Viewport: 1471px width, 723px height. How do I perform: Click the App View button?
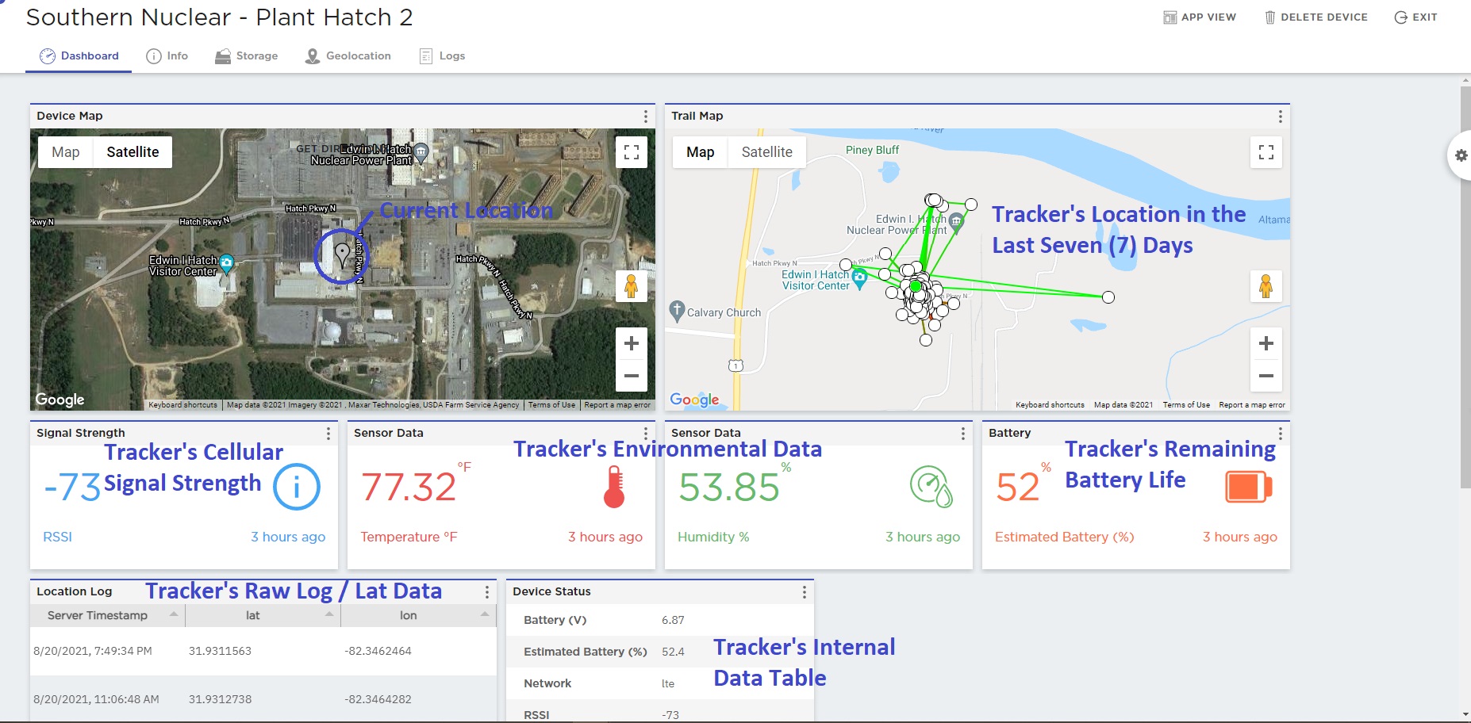coord(1200,17)
